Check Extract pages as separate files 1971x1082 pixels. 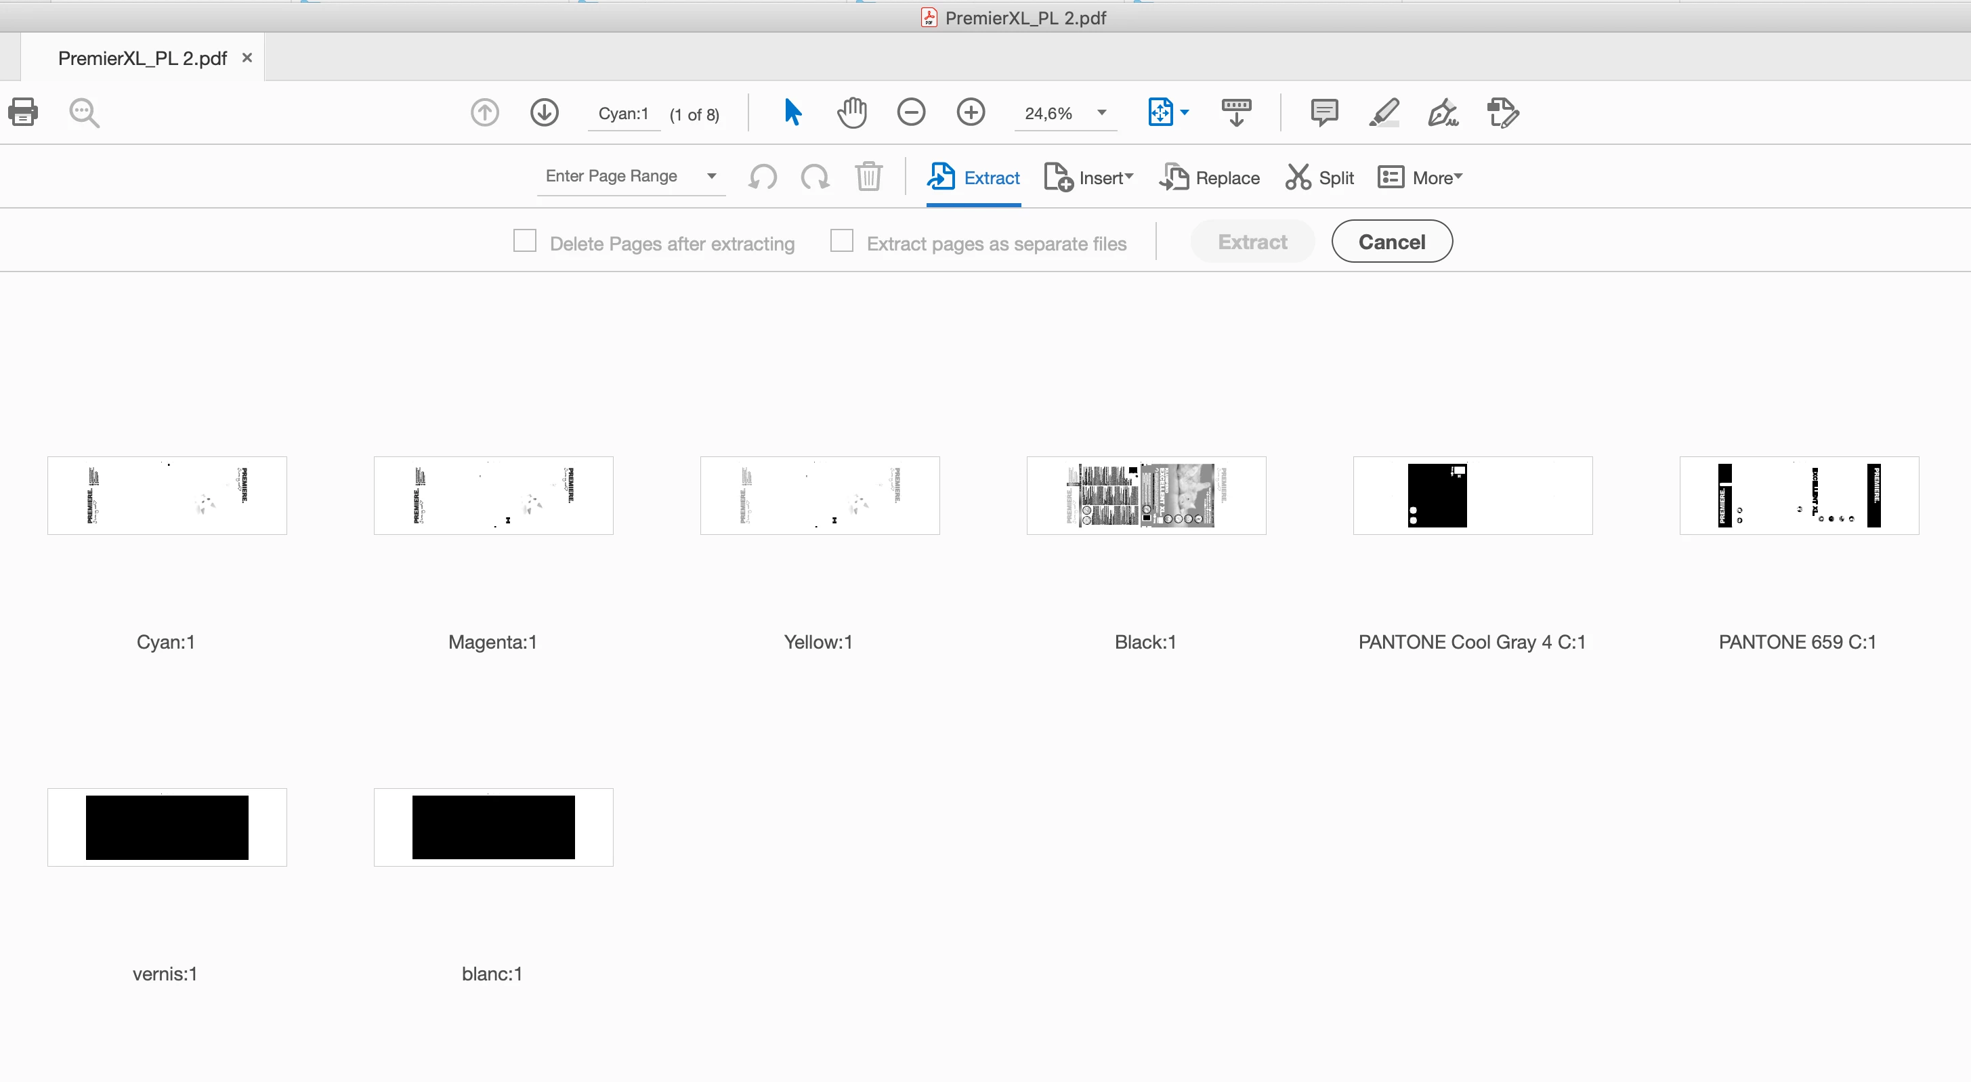click(842, 241)
